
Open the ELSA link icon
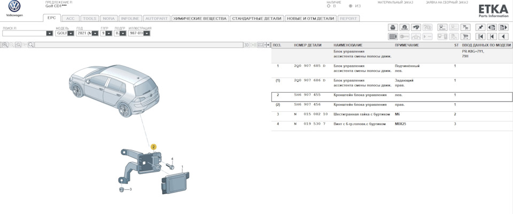click(442, 27)
